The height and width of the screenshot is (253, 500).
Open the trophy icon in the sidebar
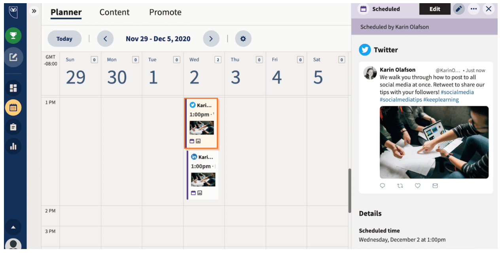pos(13,36)
